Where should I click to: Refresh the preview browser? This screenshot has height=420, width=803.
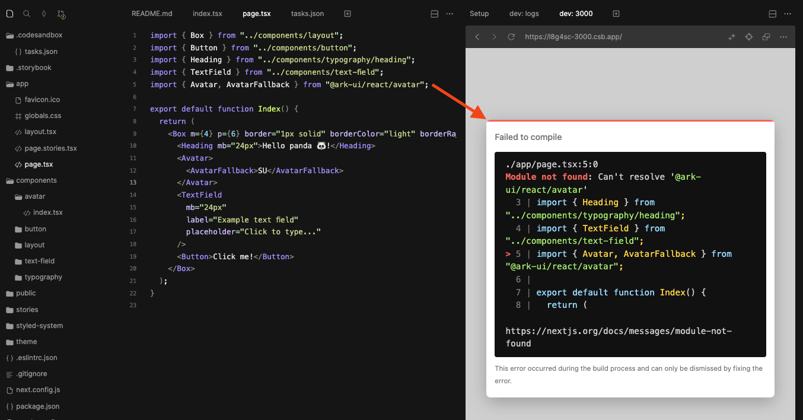click(x=511, y=36)
